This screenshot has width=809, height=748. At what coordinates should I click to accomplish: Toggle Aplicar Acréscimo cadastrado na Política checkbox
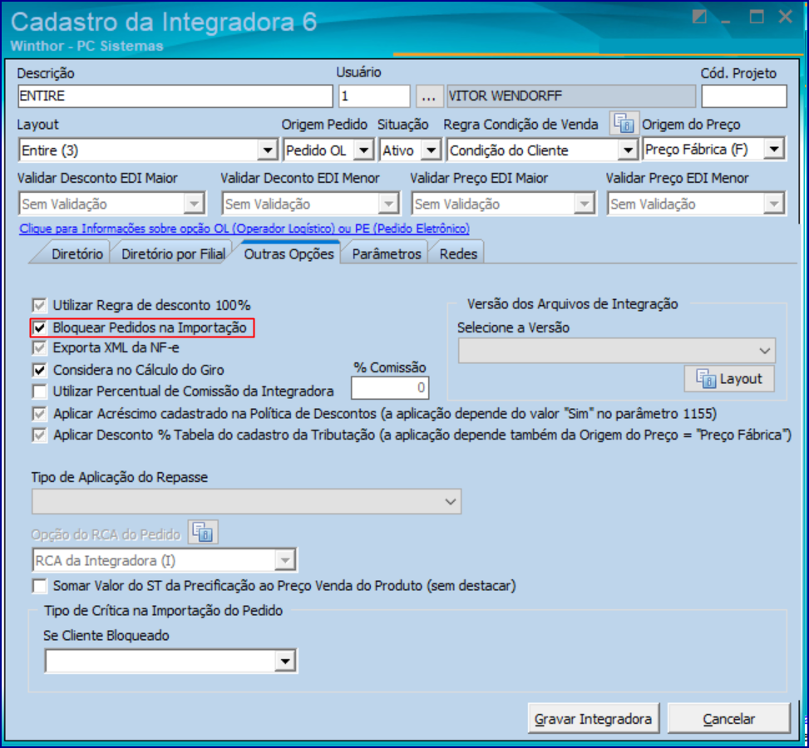[39, 414]
